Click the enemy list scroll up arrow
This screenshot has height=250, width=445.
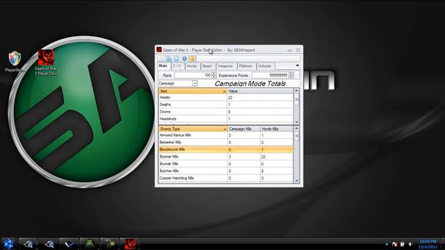[x=297, y=128]
